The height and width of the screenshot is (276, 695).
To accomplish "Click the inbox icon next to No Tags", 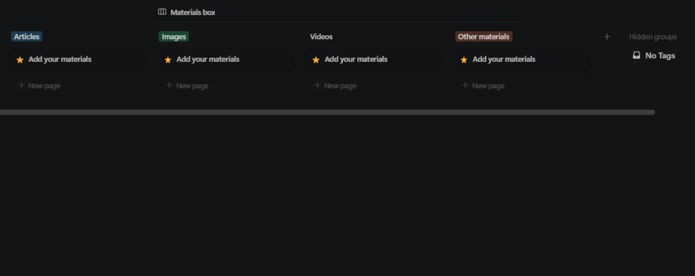I will 637,55.
